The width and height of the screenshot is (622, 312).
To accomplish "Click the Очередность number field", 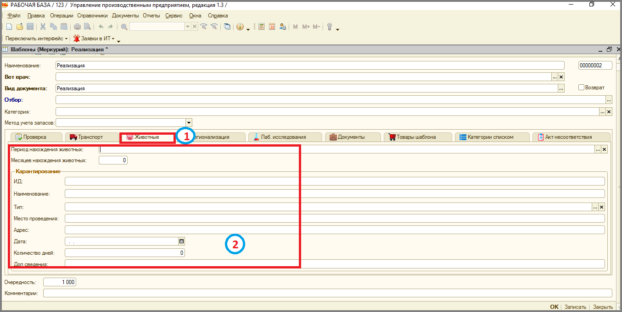I will coord(60,282).
